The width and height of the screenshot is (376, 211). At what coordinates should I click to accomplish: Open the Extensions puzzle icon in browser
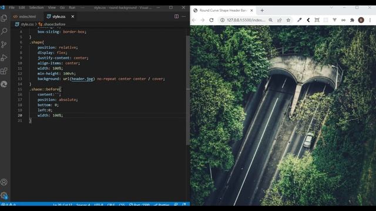tap(352, 20)
